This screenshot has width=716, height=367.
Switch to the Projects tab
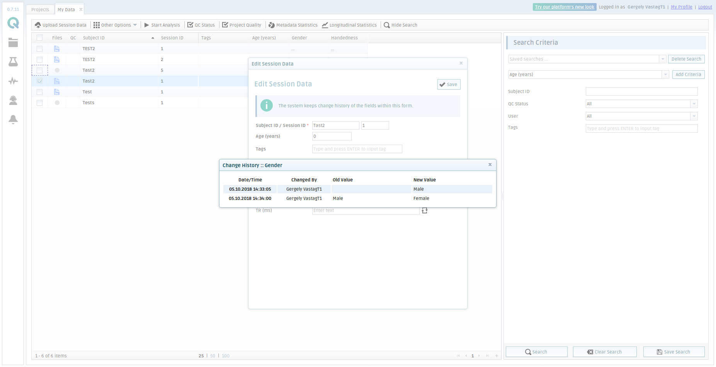point(40,10)
